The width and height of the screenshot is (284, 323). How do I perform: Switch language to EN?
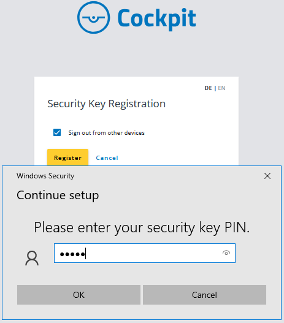pyautogui.click(x=221, y=88)
